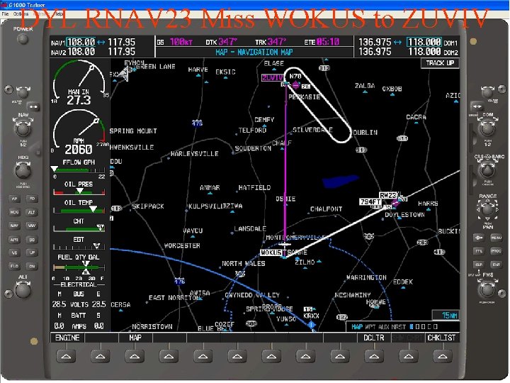Click the RANGE joystick knob
The height and width of the screenshot is (383, 510).
(x=487, y=209)
